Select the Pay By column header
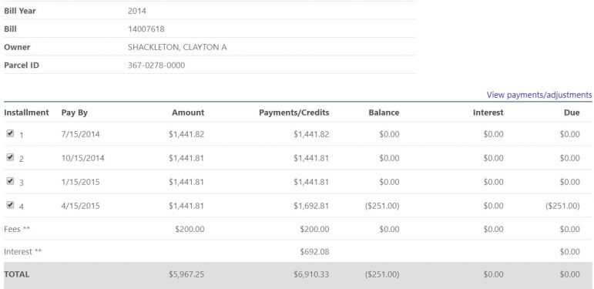This screenshot has width=594, height=289. tap(75, 113)
